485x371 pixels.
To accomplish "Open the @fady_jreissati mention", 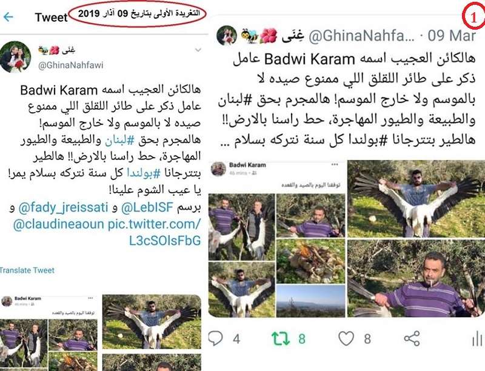I will 64,207.
